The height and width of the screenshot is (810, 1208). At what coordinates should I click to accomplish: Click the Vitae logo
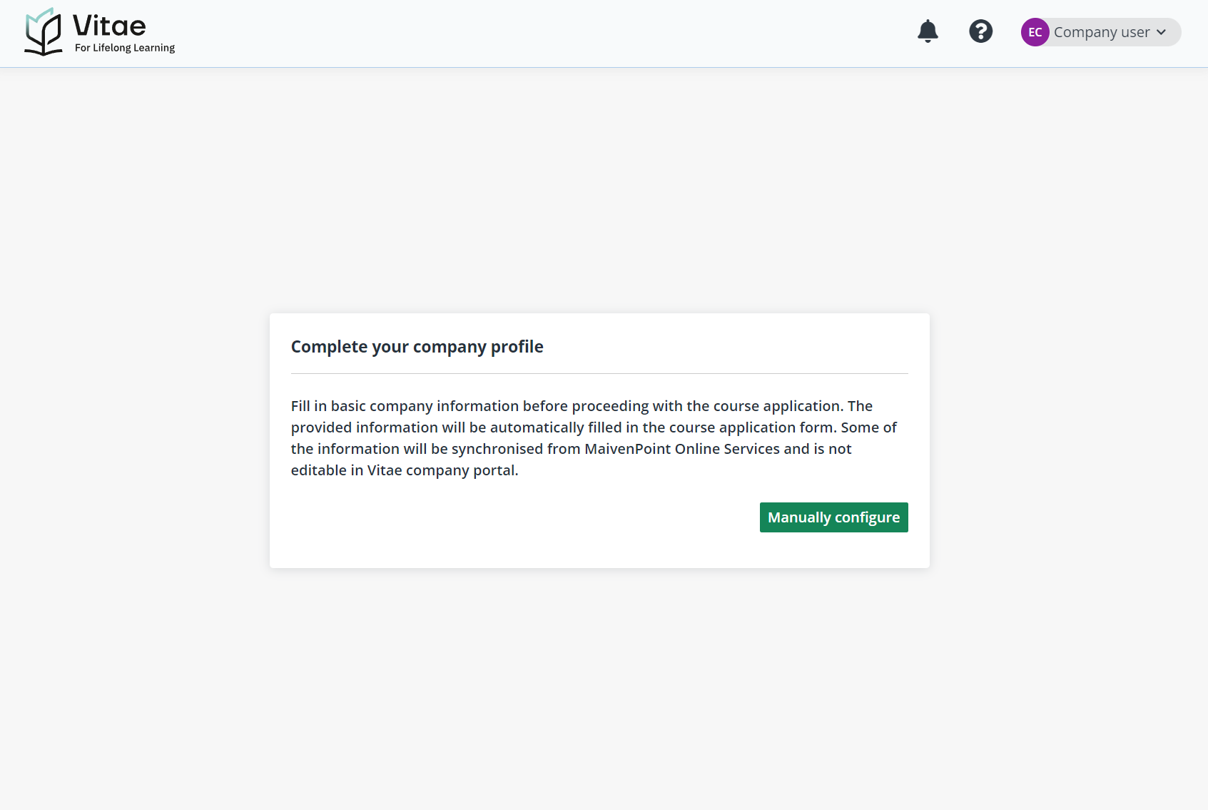[x=98, y=31]
